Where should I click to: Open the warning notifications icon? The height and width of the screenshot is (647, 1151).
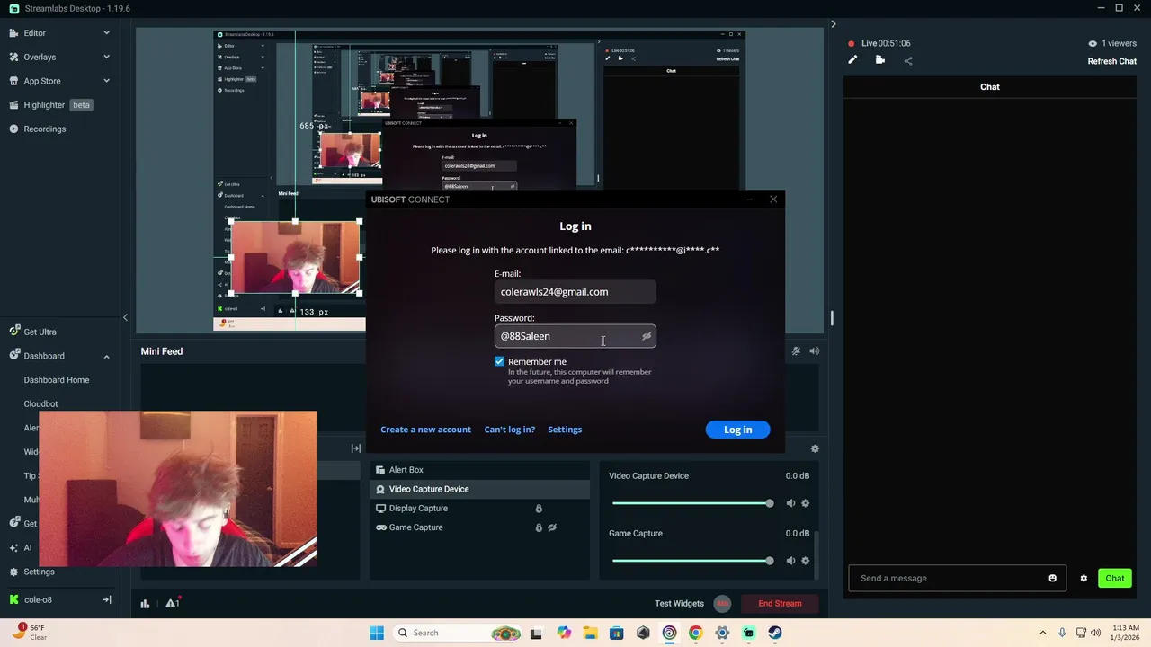click(x=173, y=603)
